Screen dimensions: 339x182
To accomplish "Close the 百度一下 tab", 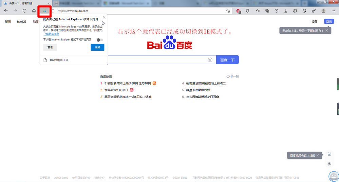I will click(x=49, y=3).
